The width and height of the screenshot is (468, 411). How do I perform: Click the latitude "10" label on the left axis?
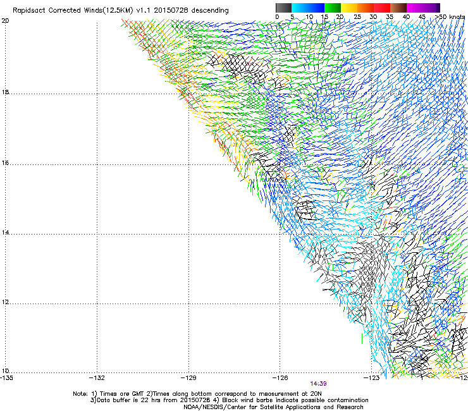[x=5, y=371]
